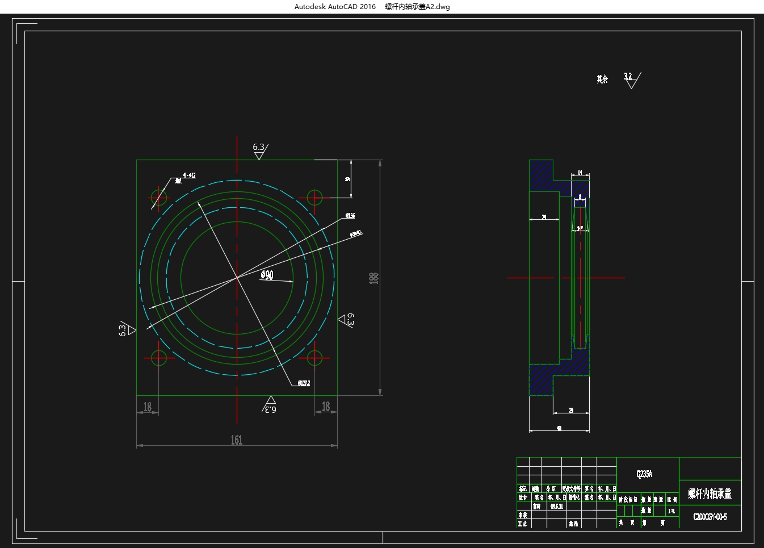Click the Ø156 diameter leader label
The width and height of the screenshot is (764, 548).
350,216
